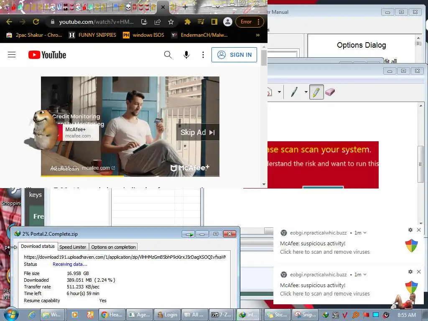Open first notification settings gear
This screenshot has width=428, height=321.
pos(410,230)
